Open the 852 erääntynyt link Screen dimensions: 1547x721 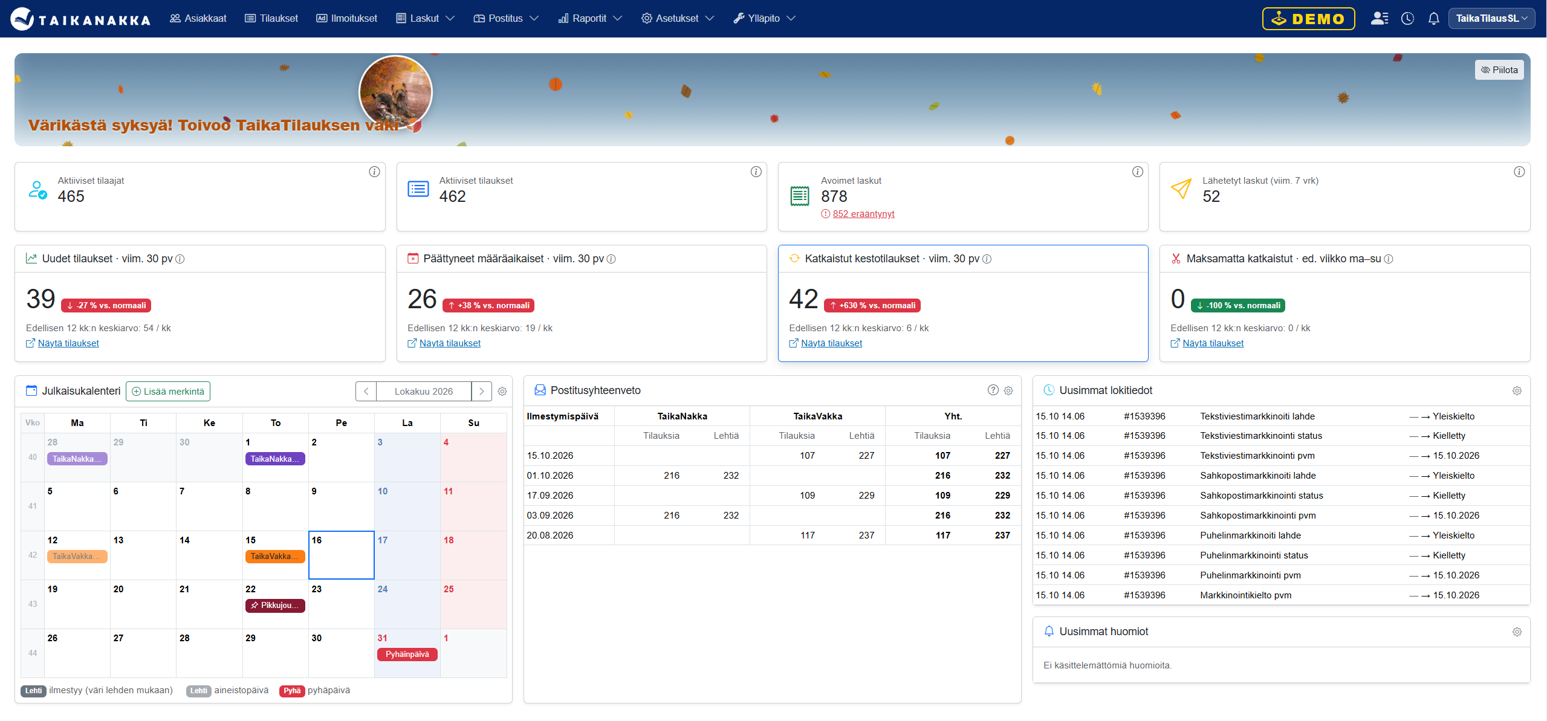click(863, 214)
